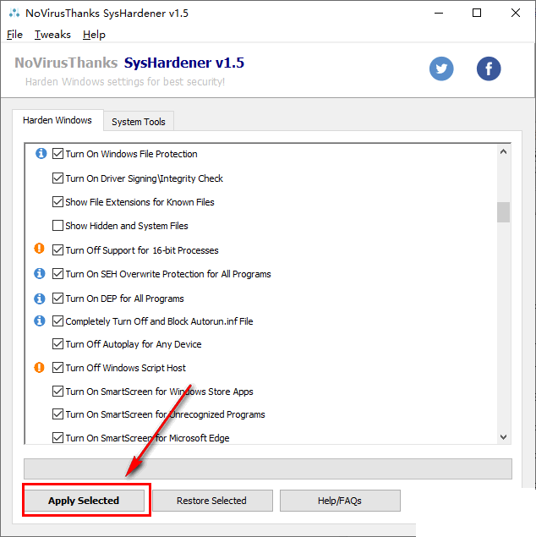Viewport: 536px width, 537px height.
Task: Uncheck Turn Off Autoplay for Any Device
Action: [x=57, y=344]
